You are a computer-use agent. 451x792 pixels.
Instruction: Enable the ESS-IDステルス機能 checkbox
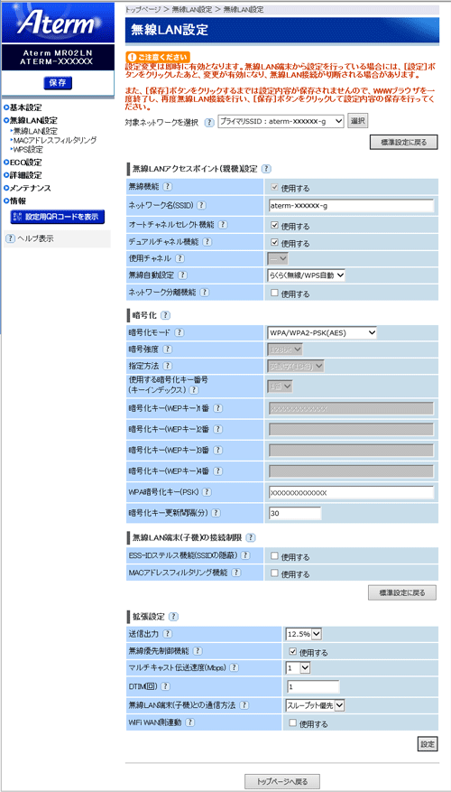(274, 556)
